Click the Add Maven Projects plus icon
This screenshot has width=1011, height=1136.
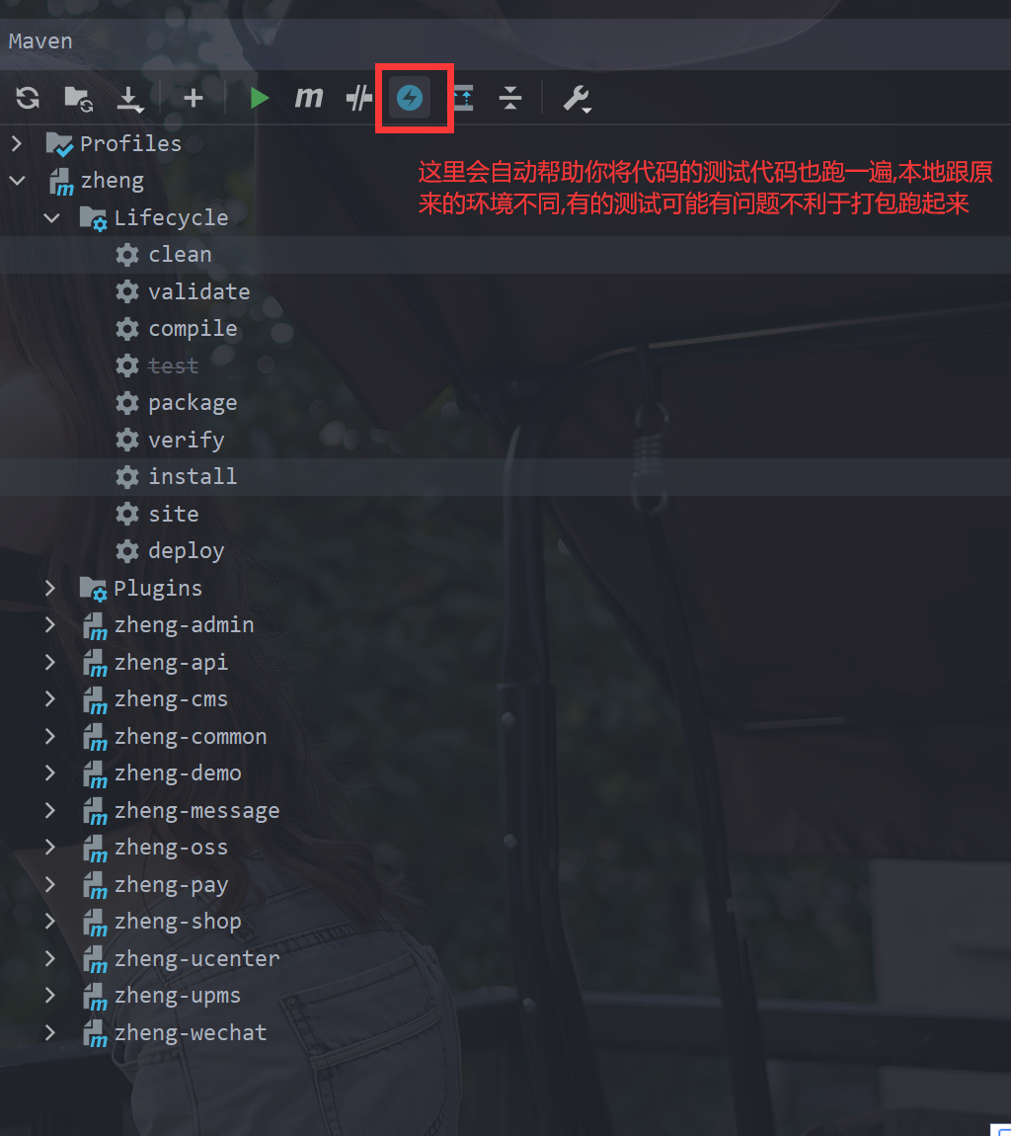pos(194,98)
